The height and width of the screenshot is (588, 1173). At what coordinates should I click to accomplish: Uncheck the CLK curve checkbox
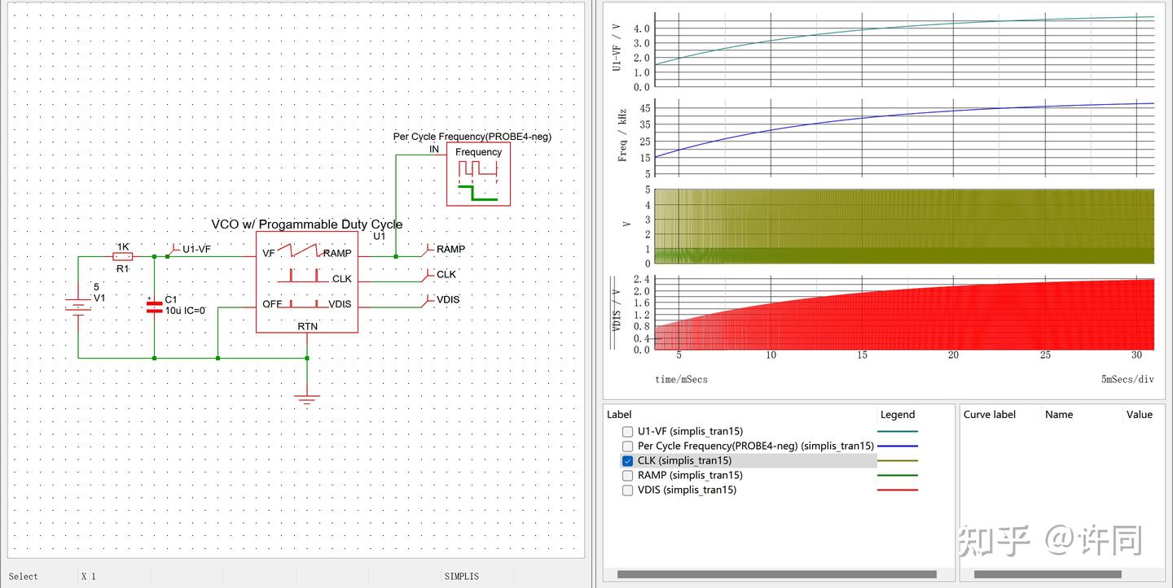tap(627, 461)
